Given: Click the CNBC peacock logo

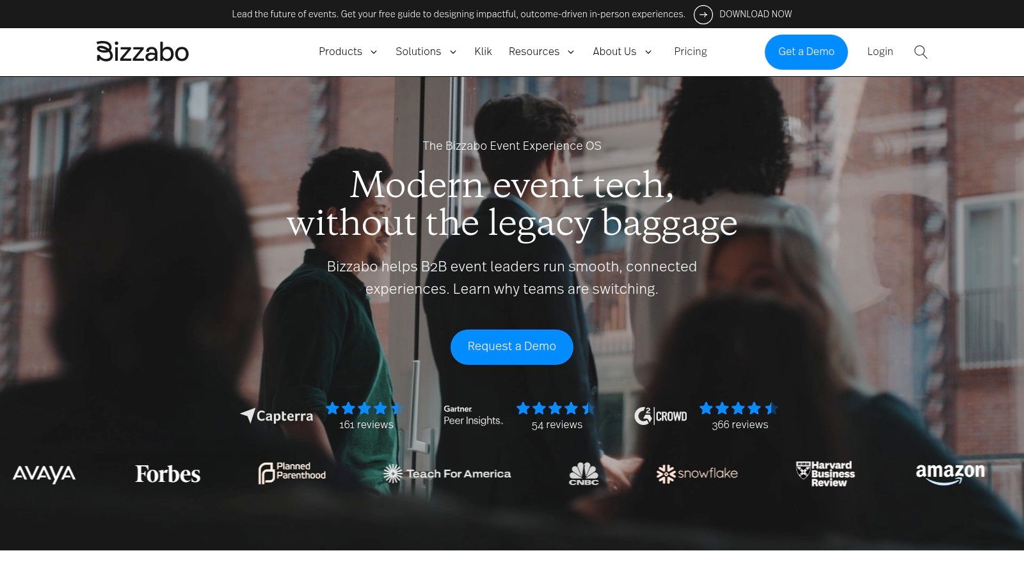Looking at the screenshot, I should click(584, 474).
